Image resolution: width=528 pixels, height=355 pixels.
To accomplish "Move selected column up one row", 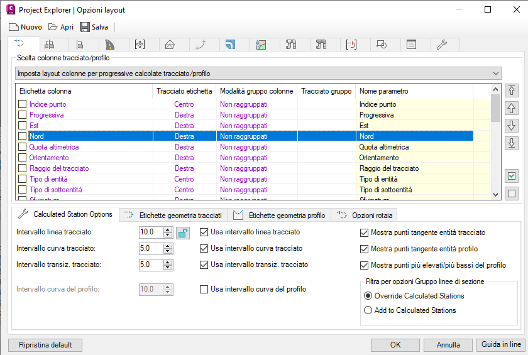I will coord(512,108).
